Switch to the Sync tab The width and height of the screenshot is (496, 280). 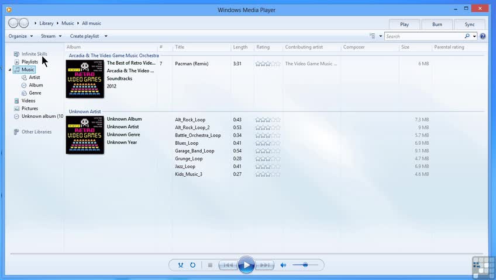[470, 24]
